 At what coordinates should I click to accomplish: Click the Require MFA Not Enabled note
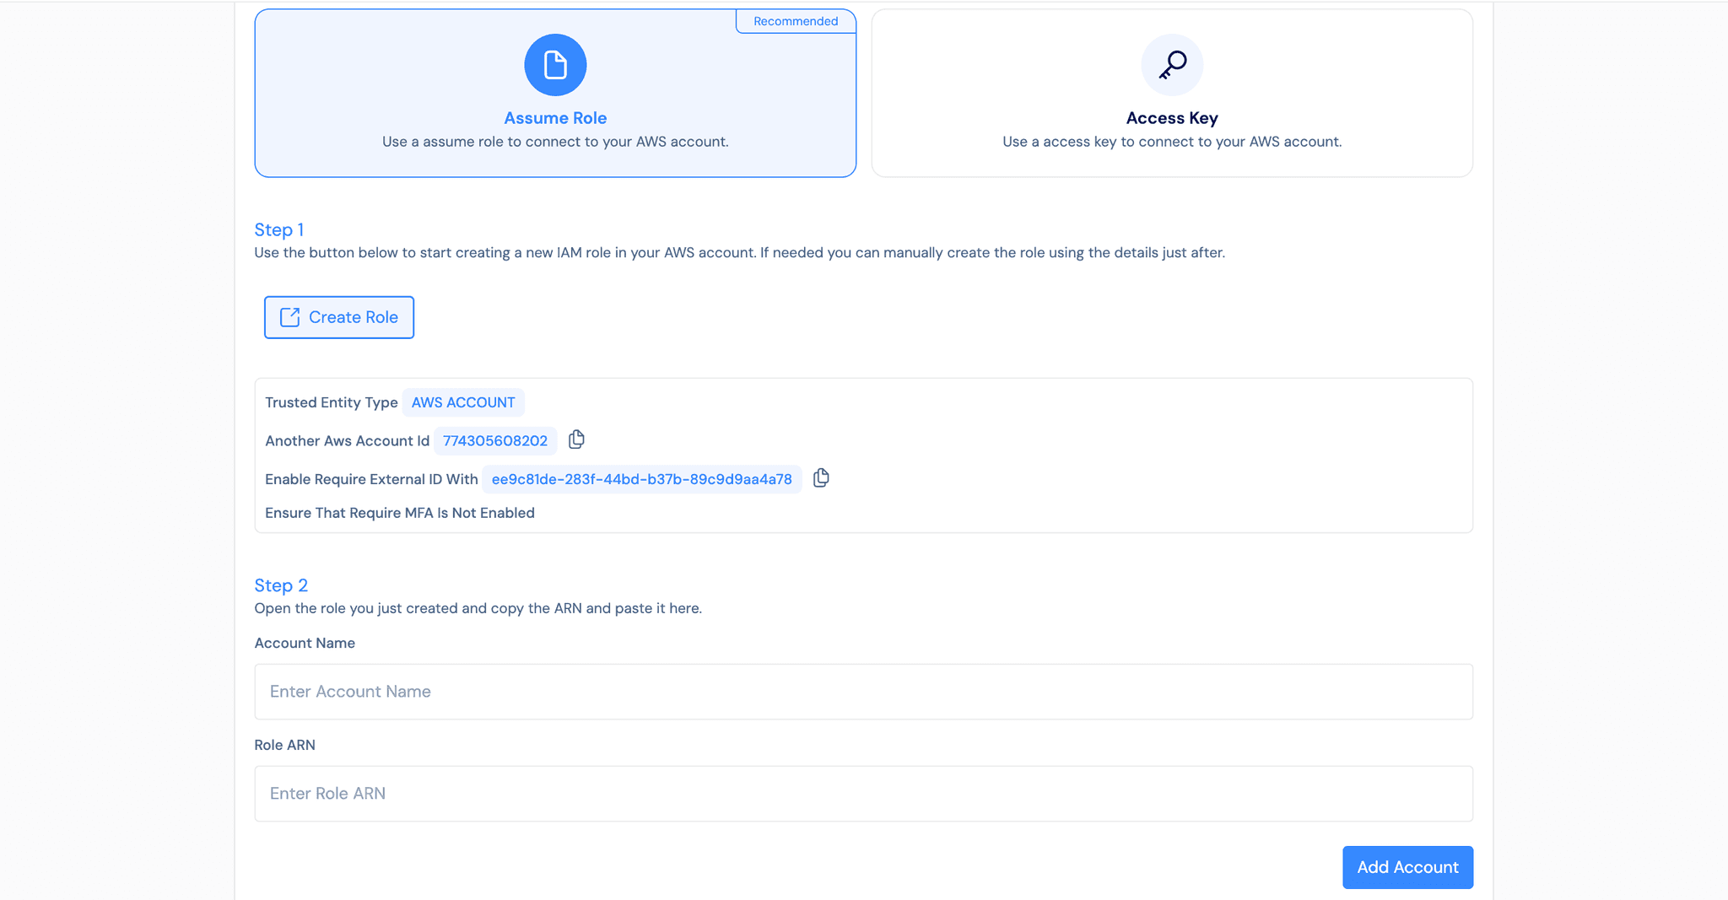point(400,513)
